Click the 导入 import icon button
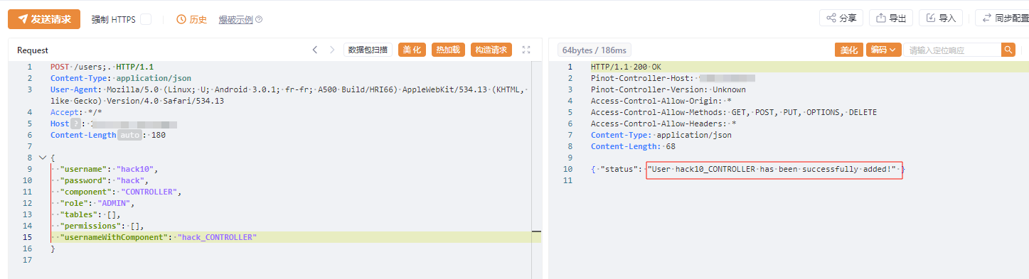The height and width of the screenshot is (279, 1029). pos(941,18)
